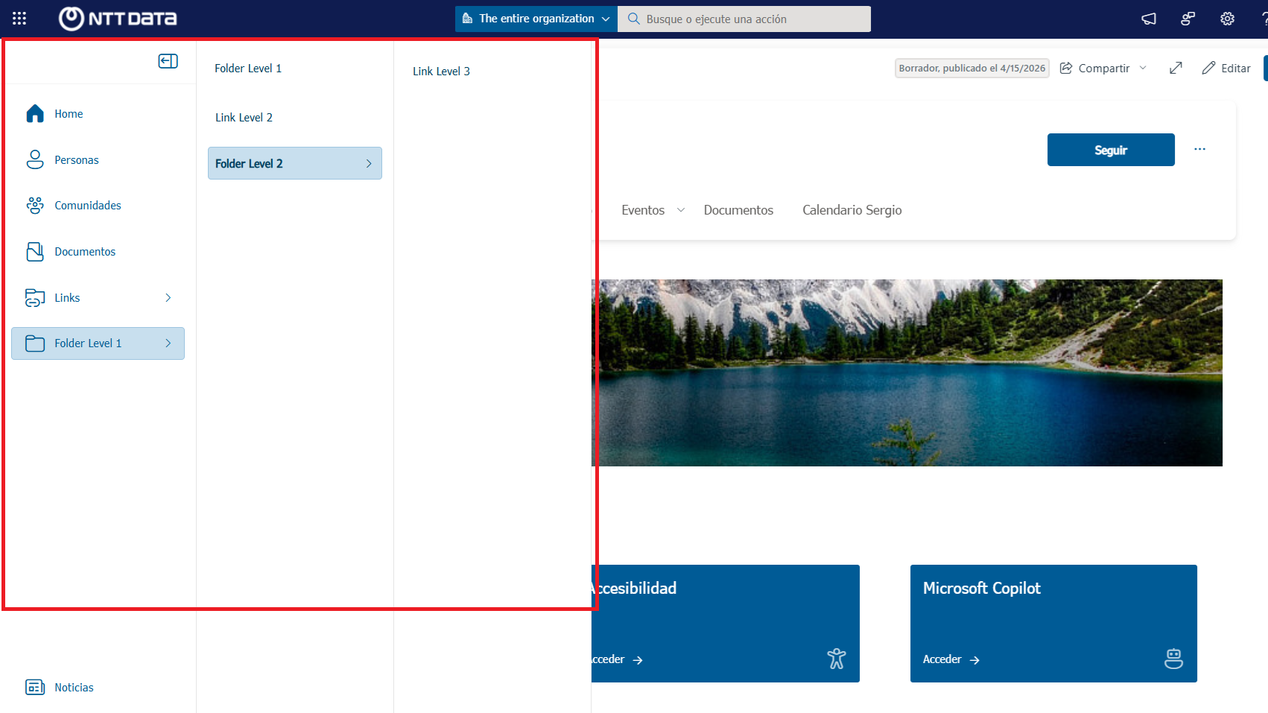This screenshot has height=713, width=1268.
Task: Click the Personas person icon
Action: (35, 159)
